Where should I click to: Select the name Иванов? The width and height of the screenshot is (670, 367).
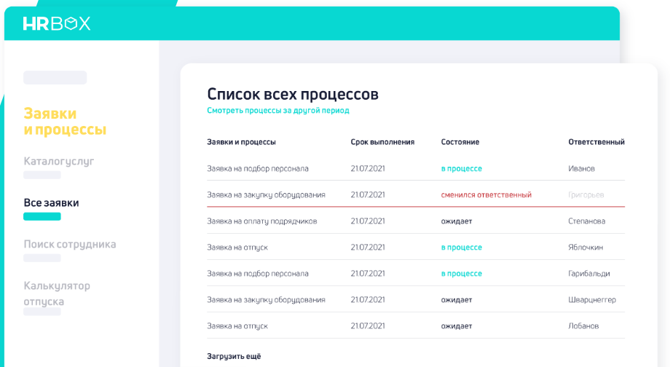pos(581,168)
